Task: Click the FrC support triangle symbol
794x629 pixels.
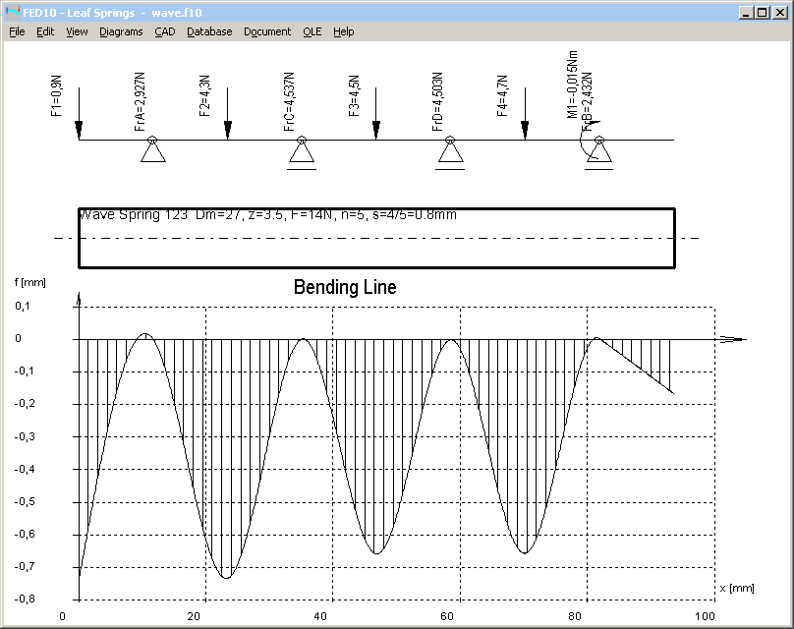Action: tap(302, 151)
